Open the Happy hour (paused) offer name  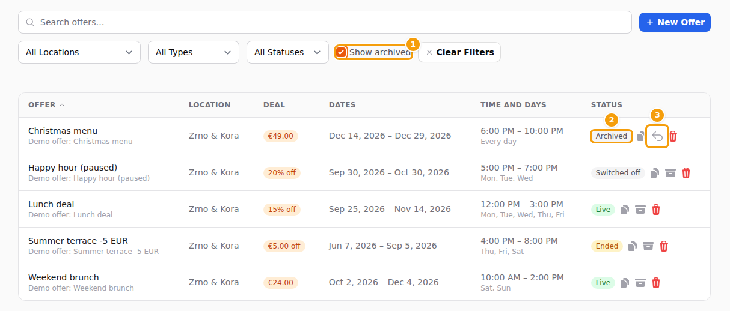[x=73, y=168]
